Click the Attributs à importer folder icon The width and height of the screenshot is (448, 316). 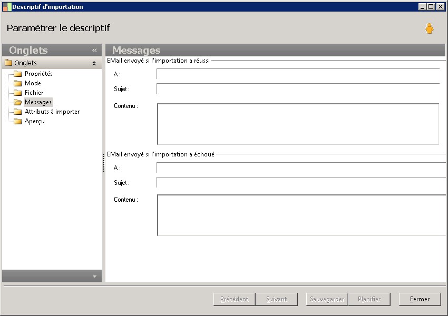pyautogui.click(x=18, y=112)
